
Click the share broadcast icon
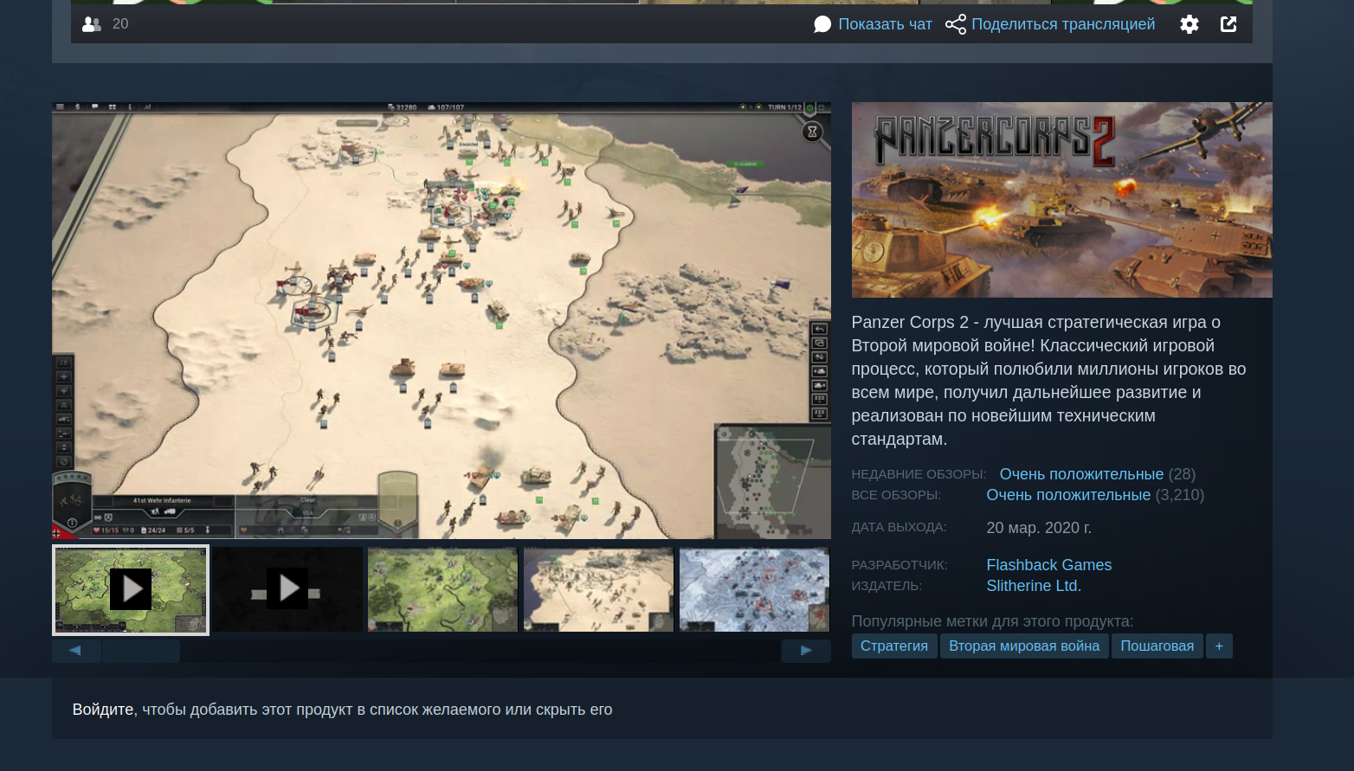tap(956, 24)
